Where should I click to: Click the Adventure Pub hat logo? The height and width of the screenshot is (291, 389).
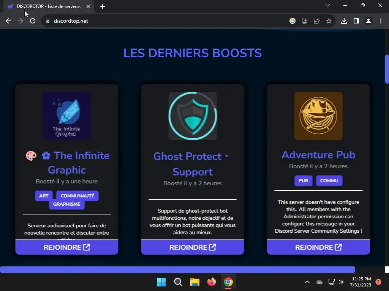pos(318,116)
